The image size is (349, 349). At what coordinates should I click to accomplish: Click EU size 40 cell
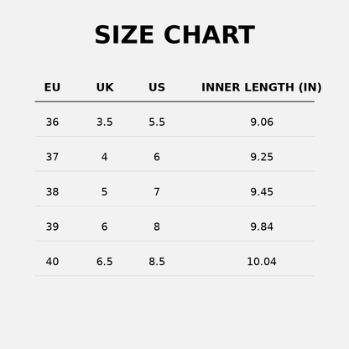pos(52,262)
